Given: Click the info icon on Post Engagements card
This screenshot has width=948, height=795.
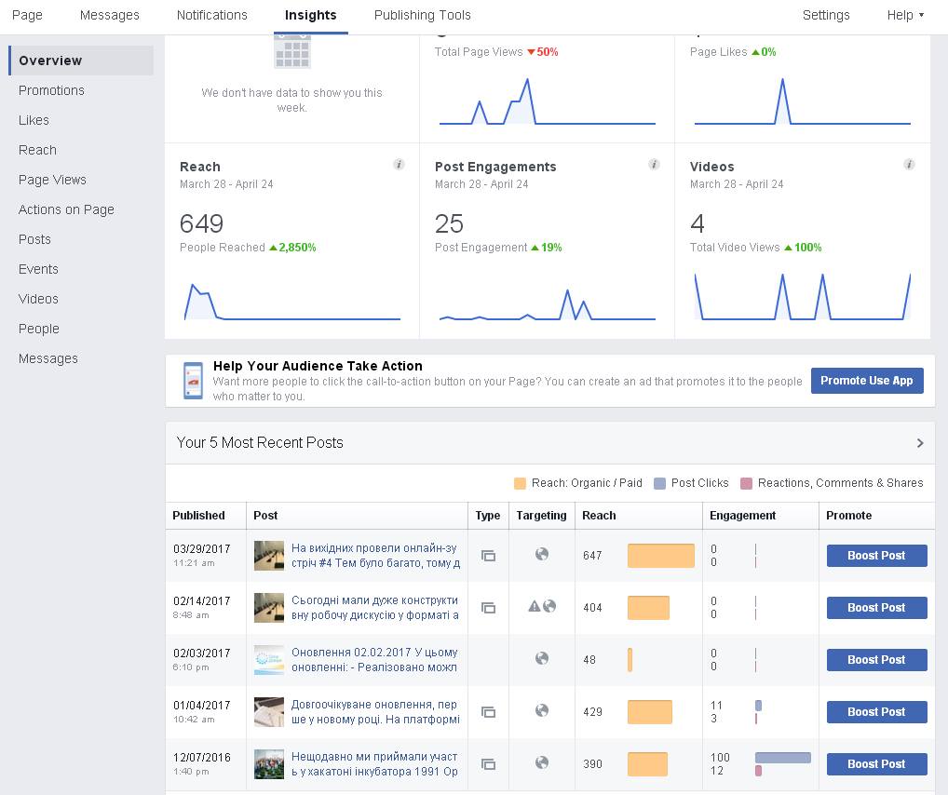Looking at the screenshot, I should tap(654, 165).
